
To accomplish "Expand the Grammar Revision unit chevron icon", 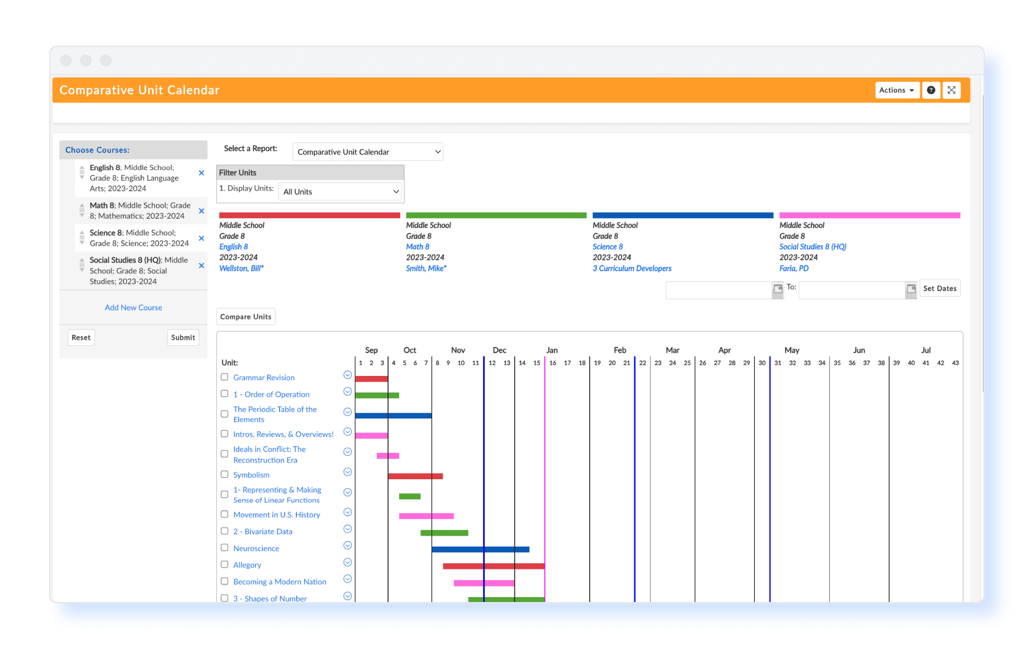I will coord(347,375).
